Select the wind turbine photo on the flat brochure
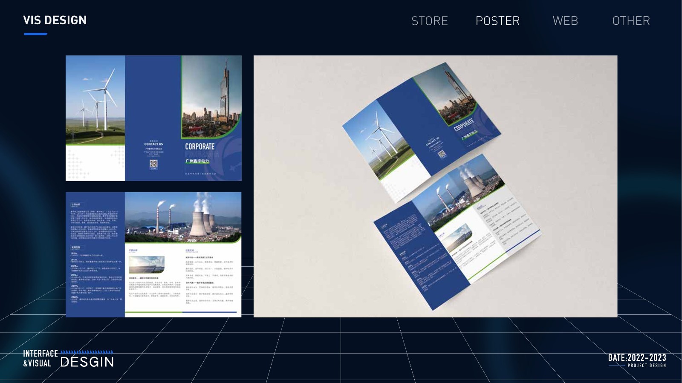The image size is (682, 383). click(95, 100)
